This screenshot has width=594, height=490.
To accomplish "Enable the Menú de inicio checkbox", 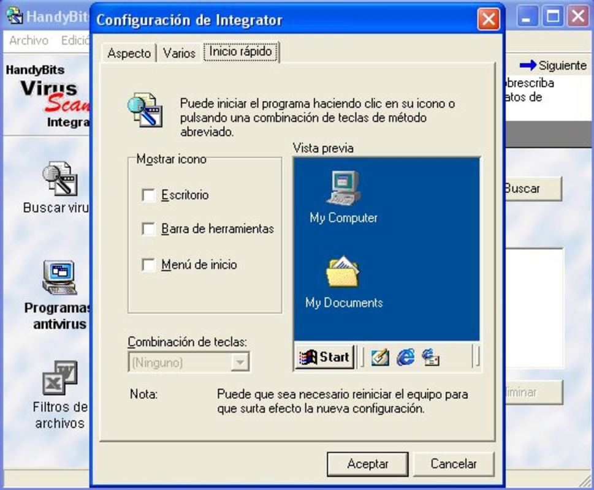I will click(x=148, y=265).
